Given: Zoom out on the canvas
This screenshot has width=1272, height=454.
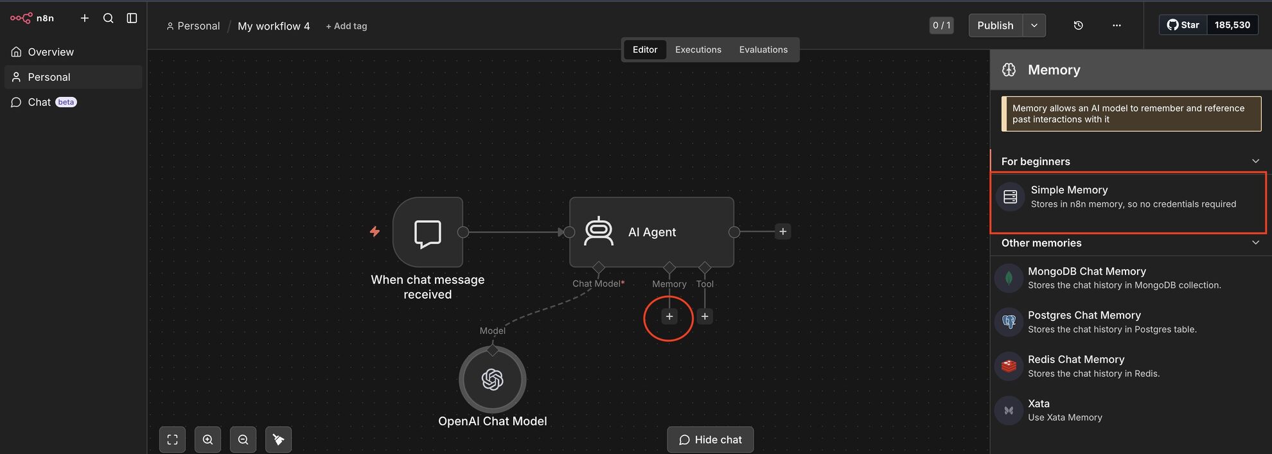Looking at the screenshot, I should point(243,440).
